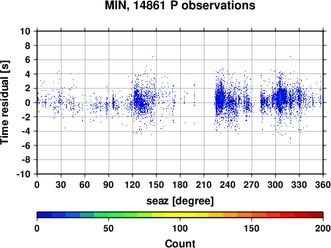
Task: Click the data cluster near 130 degrees
Action: tap(140, 101)
